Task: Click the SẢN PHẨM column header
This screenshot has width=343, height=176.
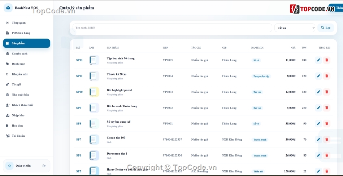Action: [113, 48]
